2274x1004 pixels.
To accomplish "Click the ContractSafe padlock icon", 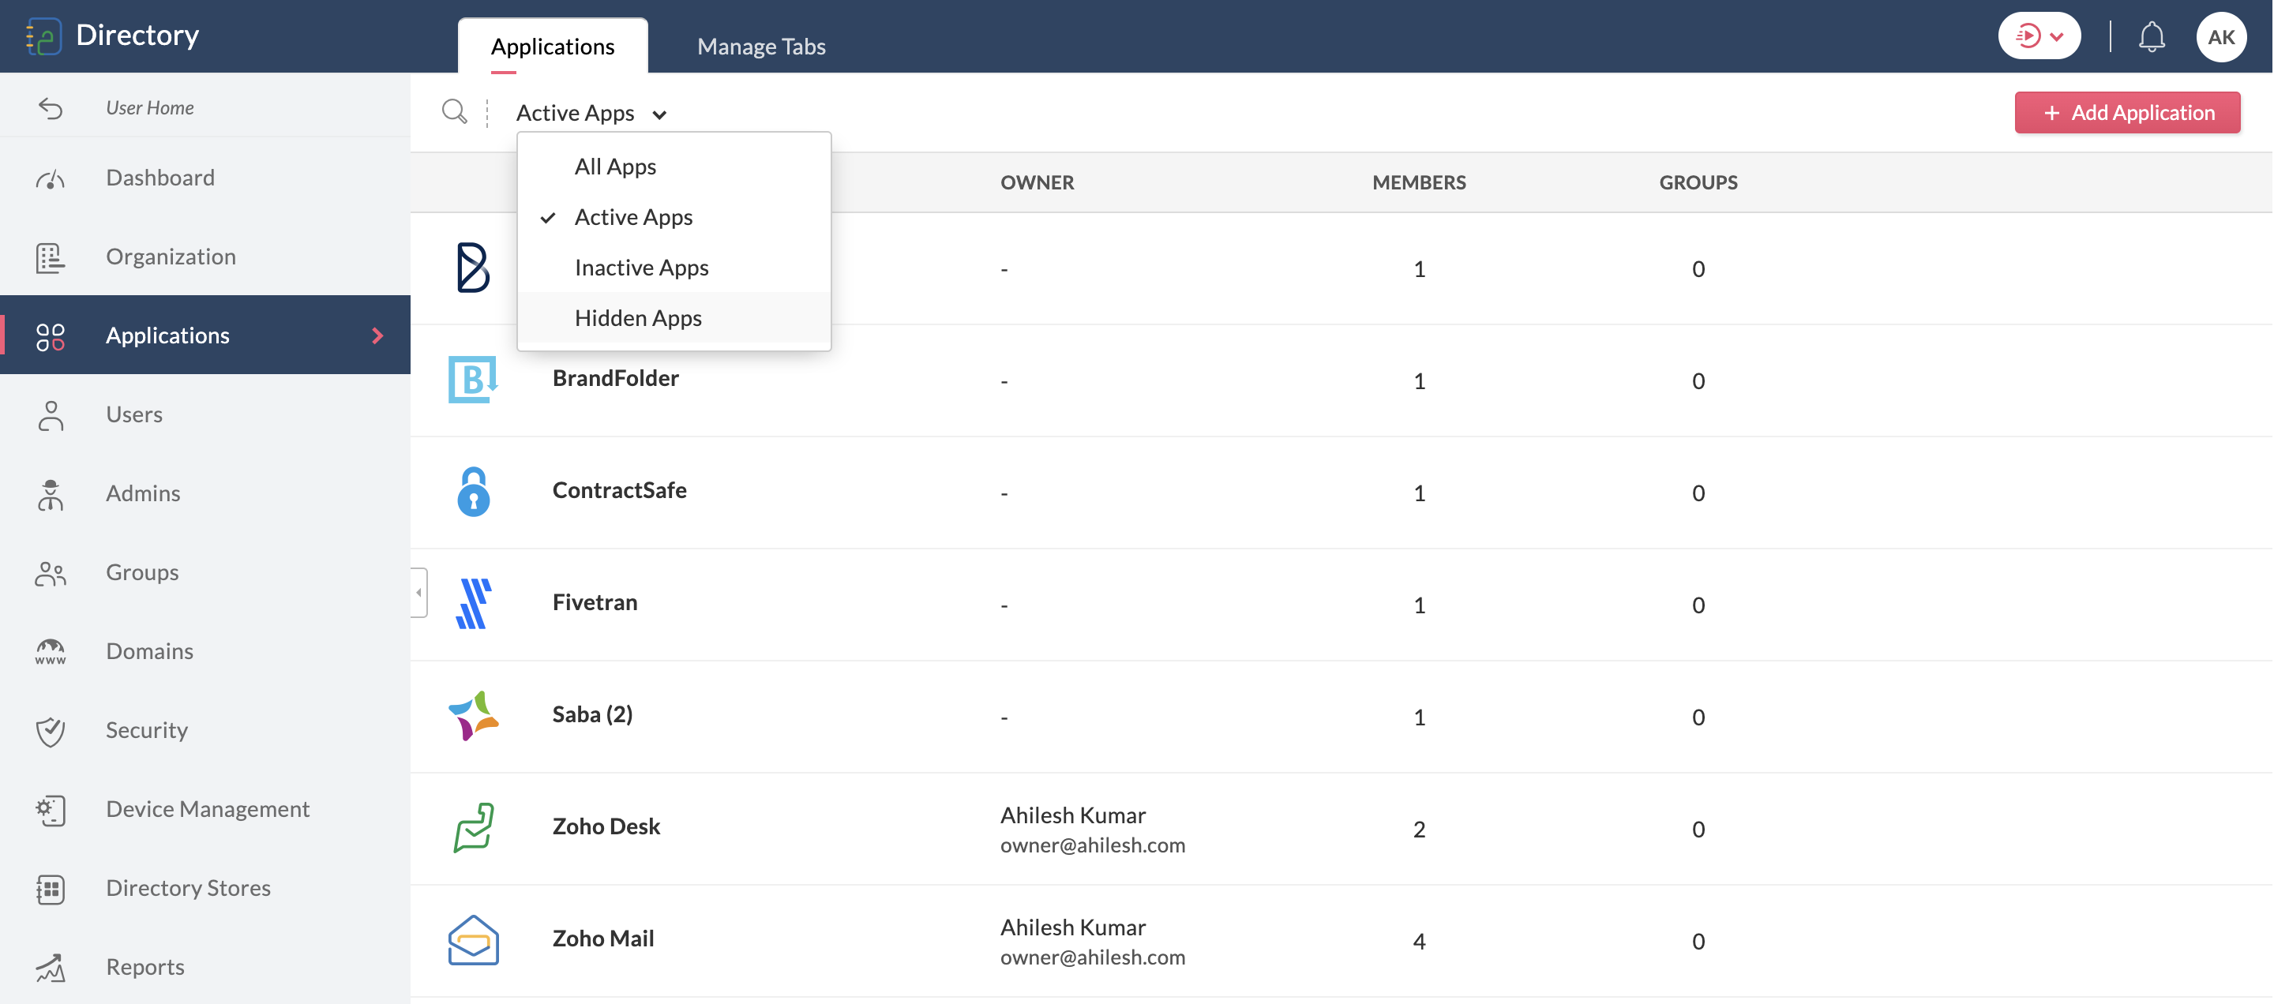I will click(473, 492).
